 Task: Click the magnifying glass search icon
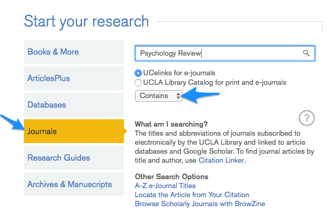coord(306,53)
